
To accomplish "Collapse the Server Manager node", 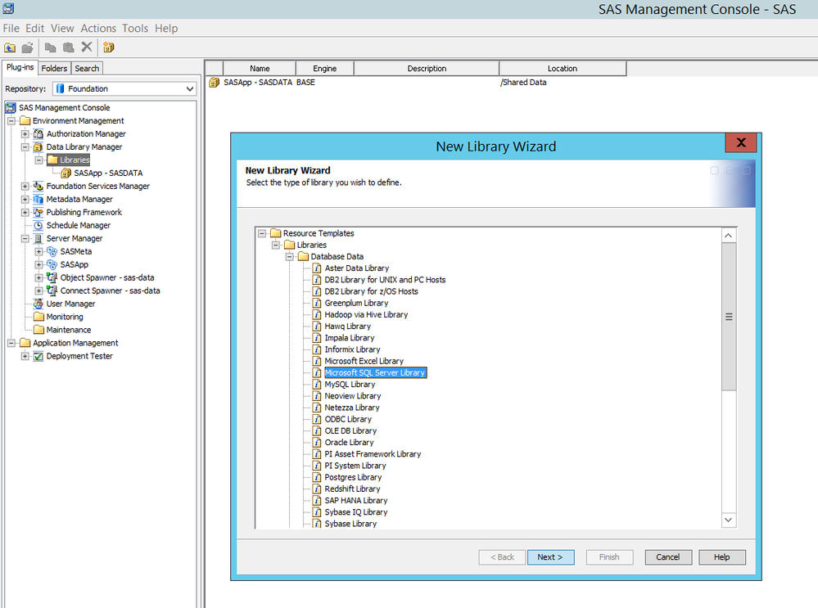I will pos(25,238).
